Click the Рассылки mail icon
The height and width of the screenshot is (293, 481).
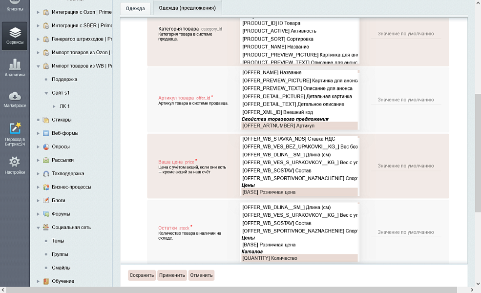tap(46, 160)
